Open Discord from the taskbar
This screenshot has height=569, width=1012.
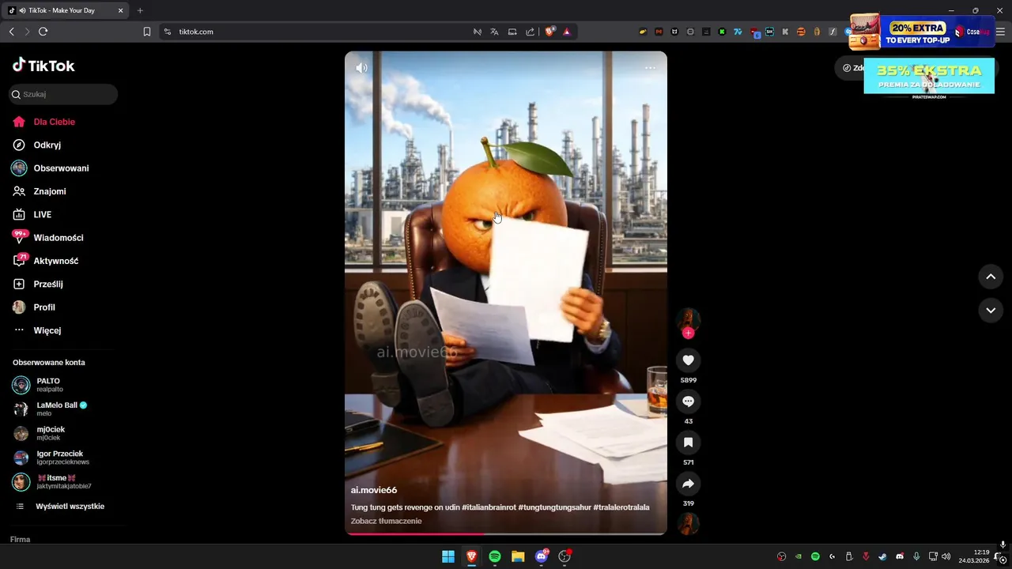(x=542, y=556)
